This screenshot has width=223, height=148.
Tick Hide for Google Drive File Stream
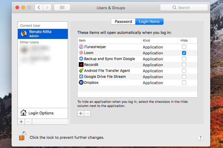[x=184, y=77]
